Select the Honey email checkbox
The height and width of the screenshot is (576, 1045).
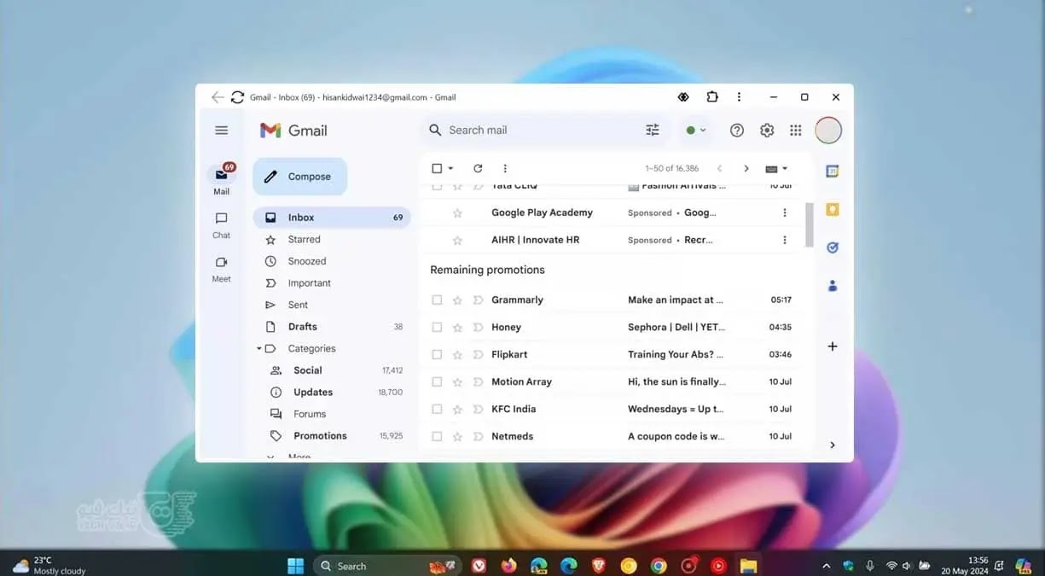click(437, 328)
